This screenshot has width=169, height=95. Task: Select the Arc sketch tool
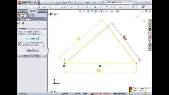(56, 7)
